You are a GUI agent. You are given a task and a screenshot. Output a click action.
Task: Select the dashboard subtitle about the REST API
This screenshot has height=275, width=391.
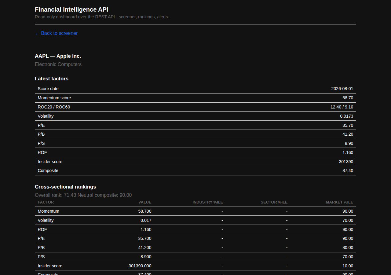point(102,17)
